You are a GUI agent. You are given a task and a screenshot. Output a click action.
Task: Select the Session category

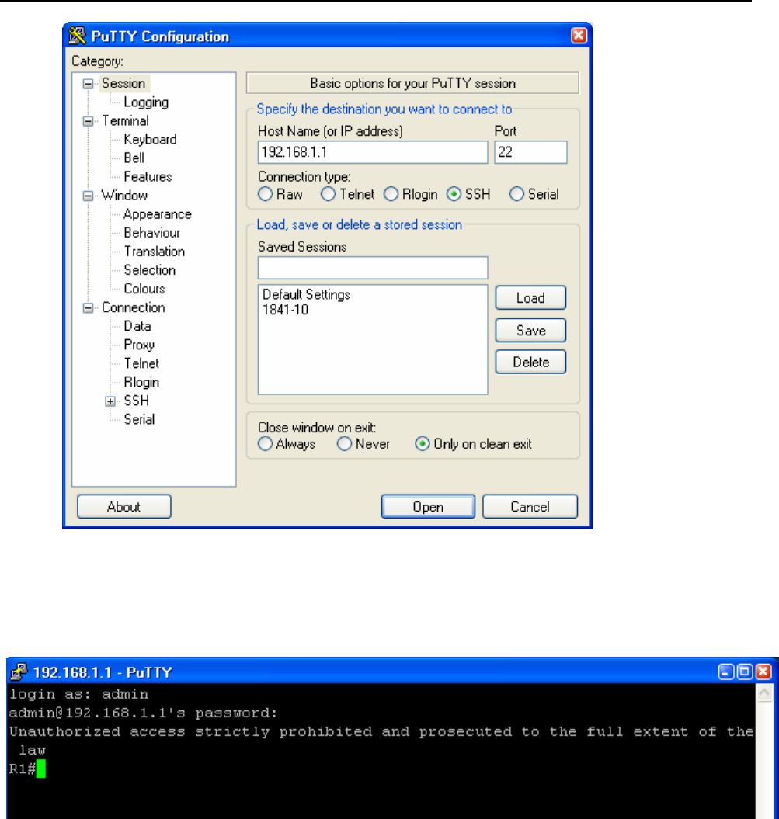tap(123, 84)
